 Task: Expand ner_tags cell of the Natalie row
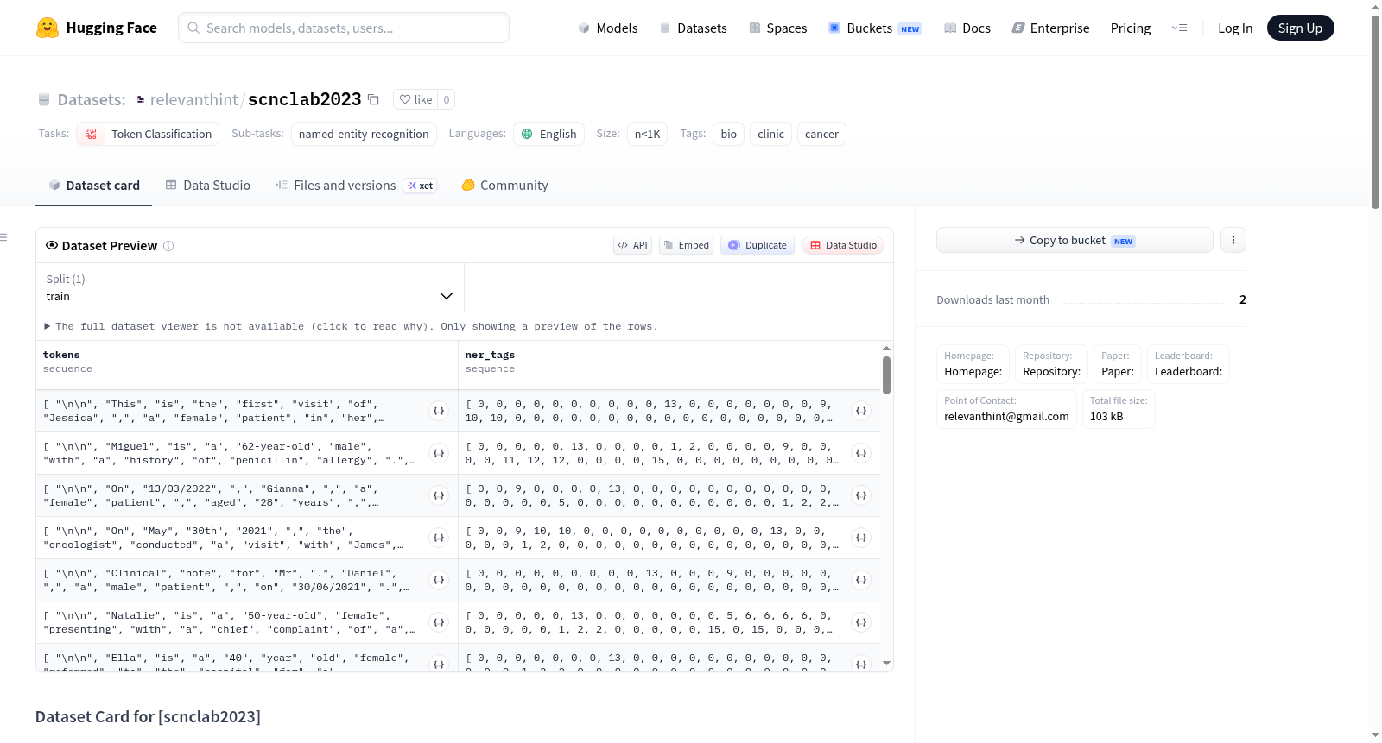[x=861, y=622]
